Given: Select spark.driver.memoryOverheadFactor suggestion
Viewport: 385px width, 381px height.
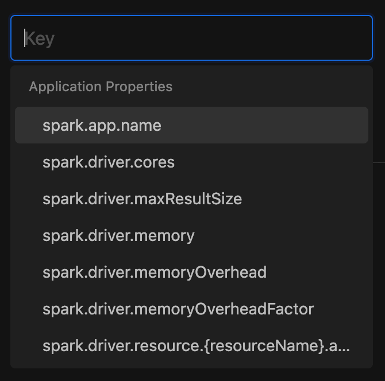Looking at the screenshot, I should 191,309.
